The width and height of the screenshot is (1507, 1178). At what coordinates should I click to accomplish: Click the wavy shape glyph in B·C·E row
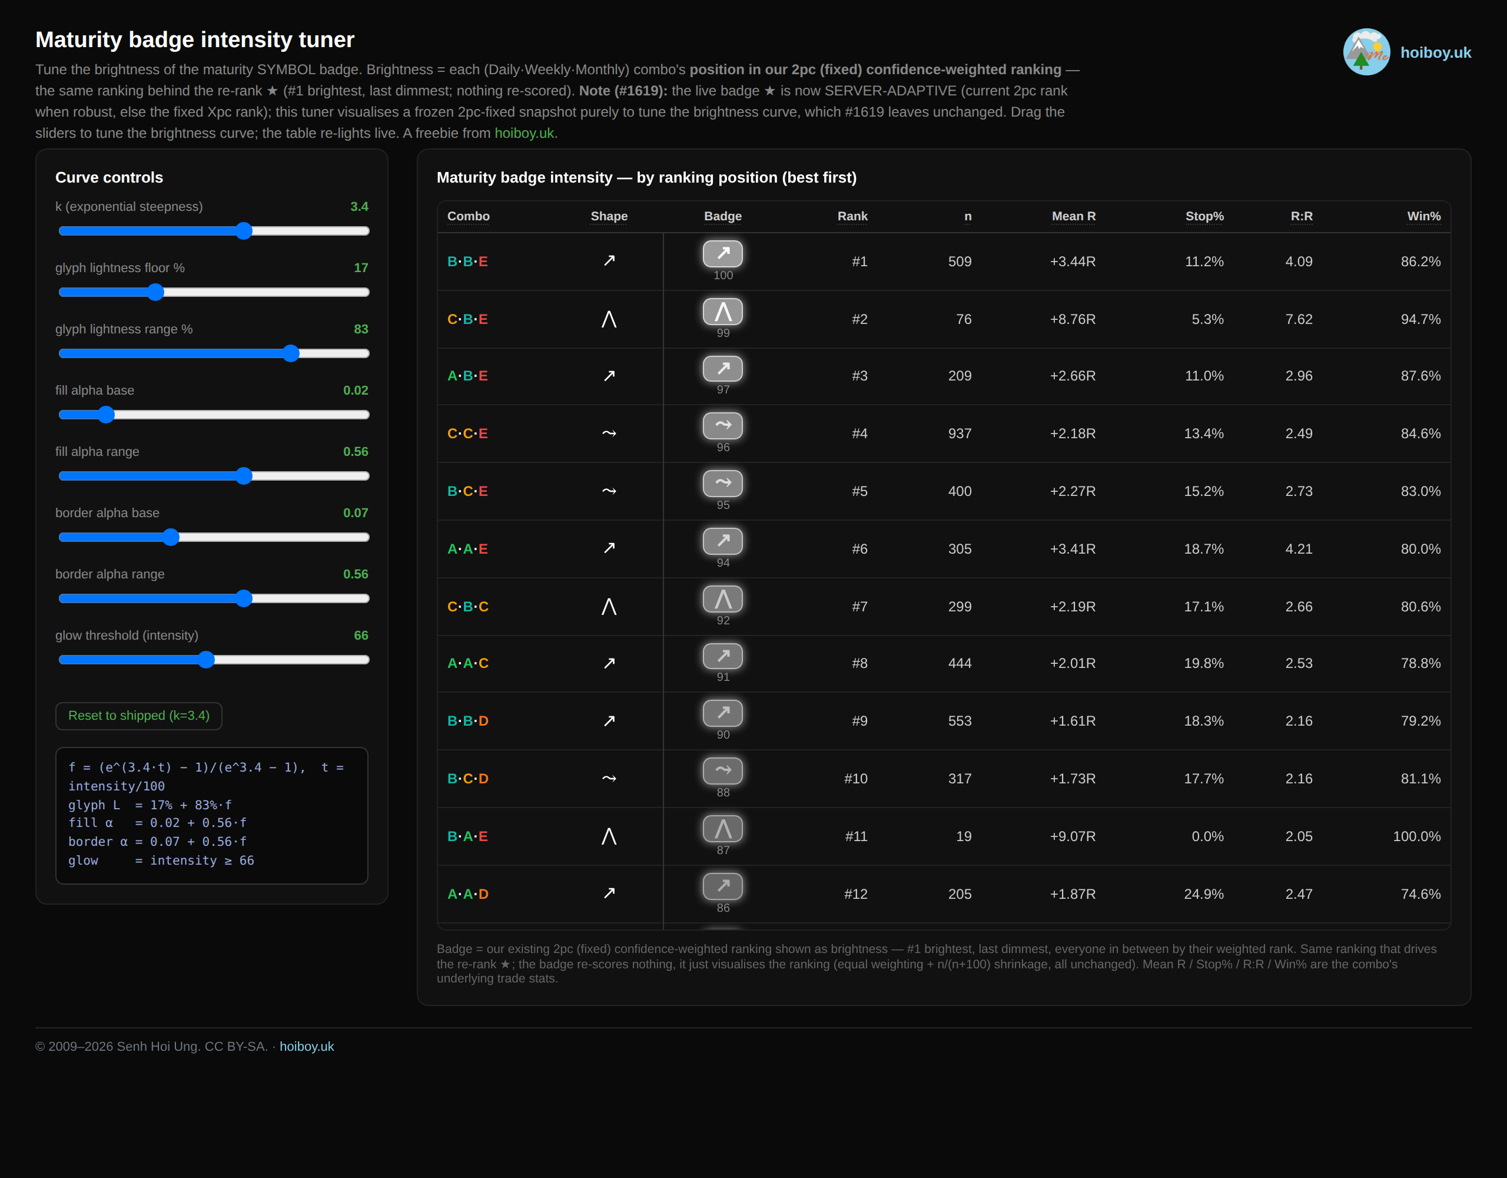point(609,491)
